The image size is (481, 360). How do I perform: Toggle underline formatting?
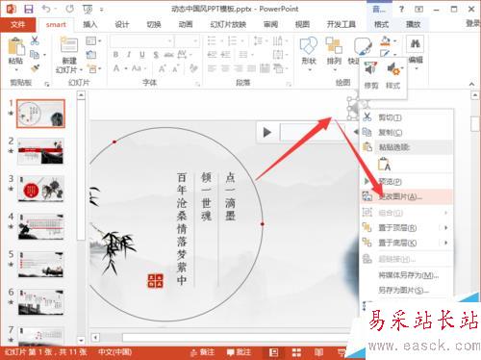(142, 55)
